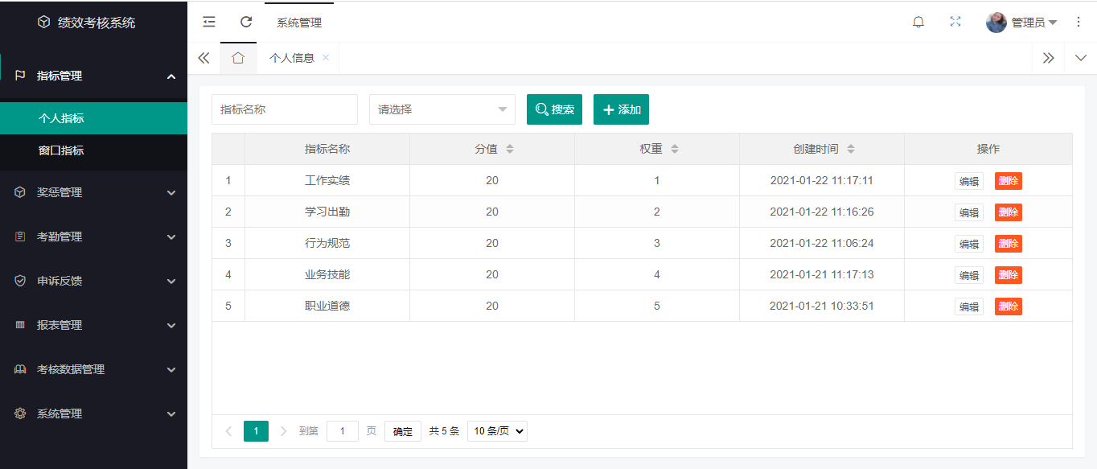The width and height of the screenshot is (1097, 469).
Task: Delete the 工作实绩 row
Action: [1008, 181]
